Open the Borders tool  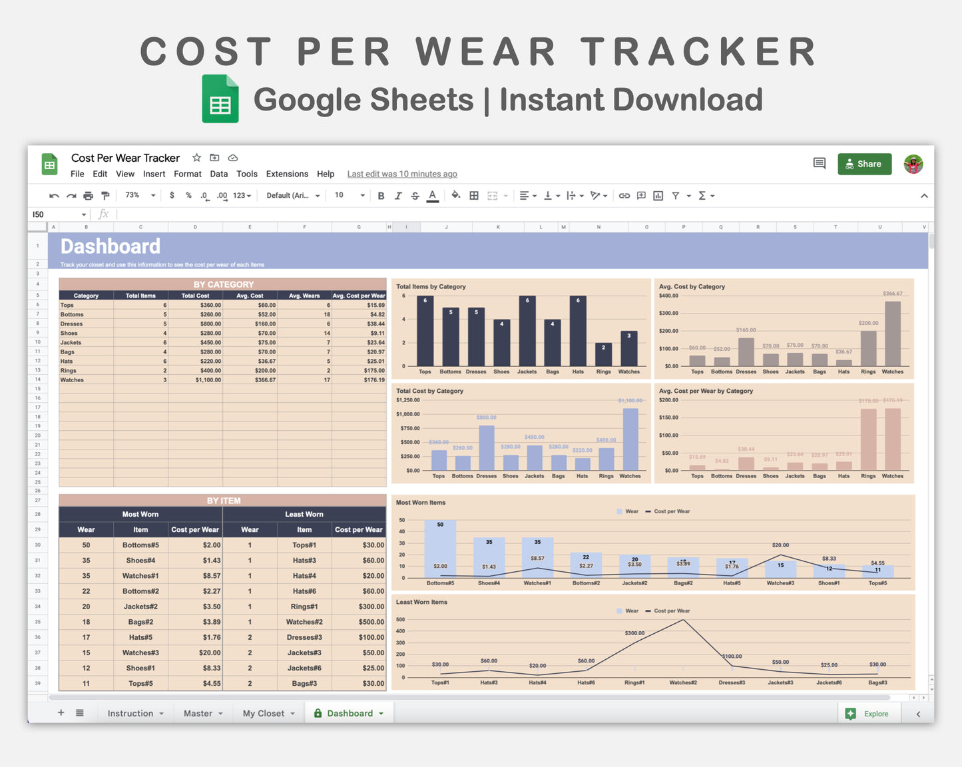pos(474,195)
